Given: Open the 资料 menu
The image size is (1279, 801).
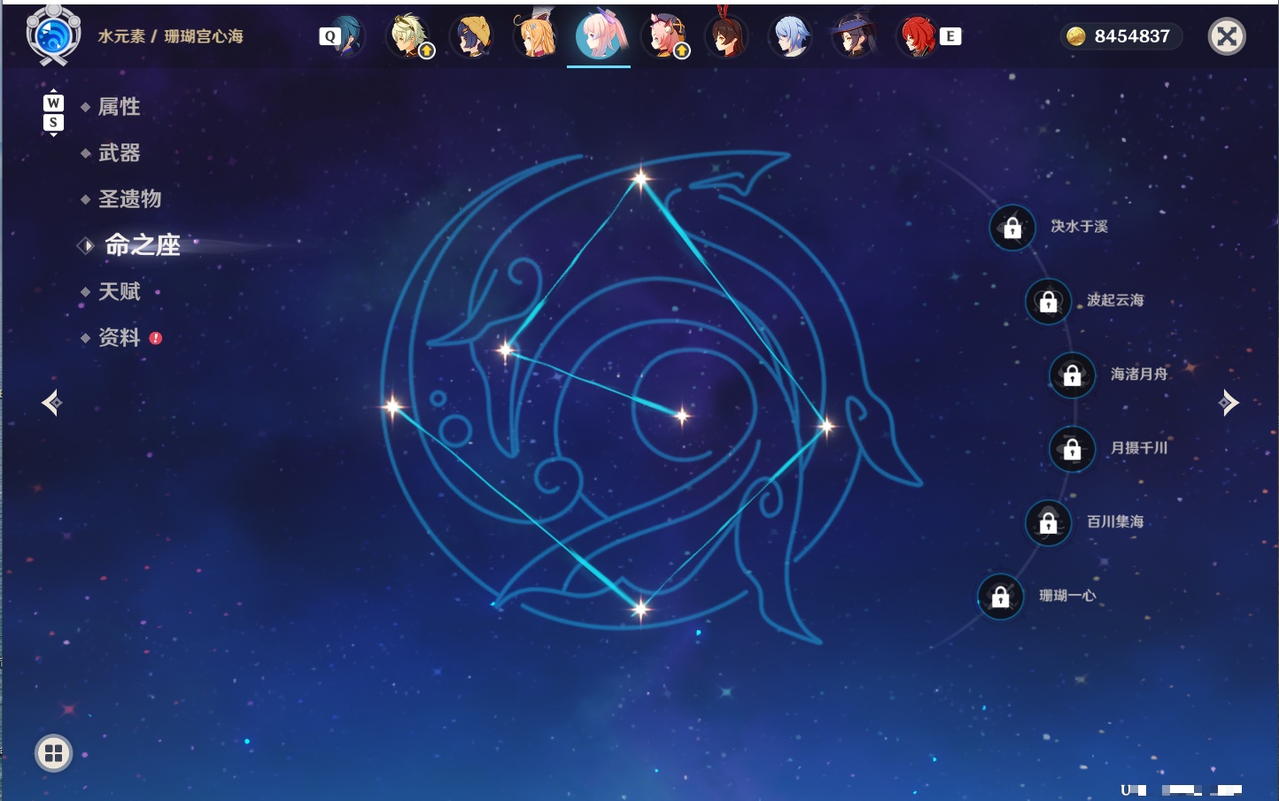Looking at the screenshot, I should [119, 337].
